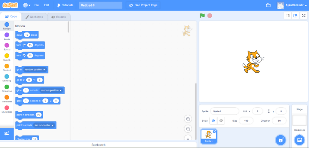The width and height of the screenshot is (309, 148).
Task: Open the language globe menu
Action: (x=27, y=5)
